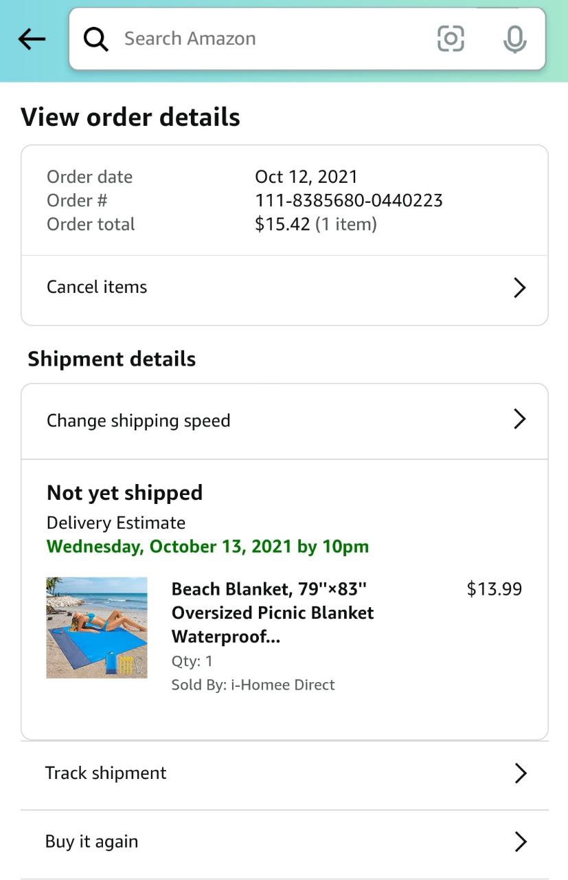The image size is (568, 880).
Task: Tap the Sold By i-Homee Direct text
Action: click(x=253, y=685)
